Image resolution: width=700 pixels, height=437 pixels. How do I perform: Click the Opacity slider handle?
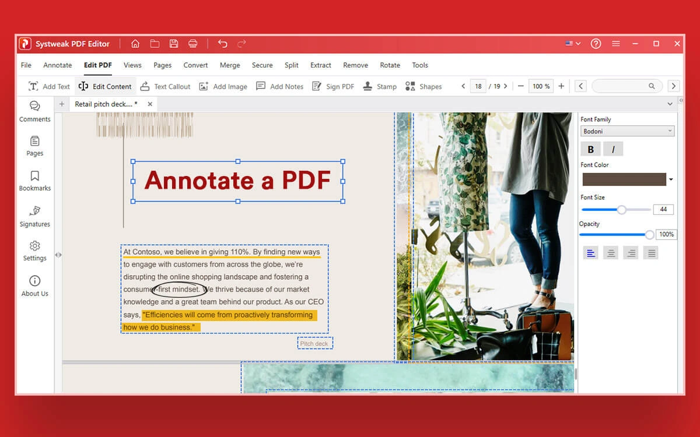point(649,234)
